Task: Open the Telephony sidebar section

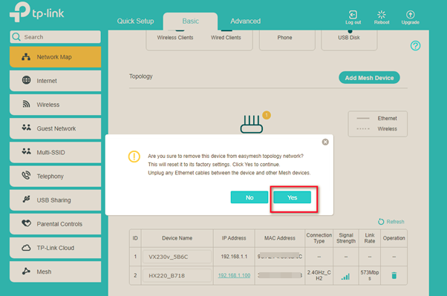Action: [55, 177]
